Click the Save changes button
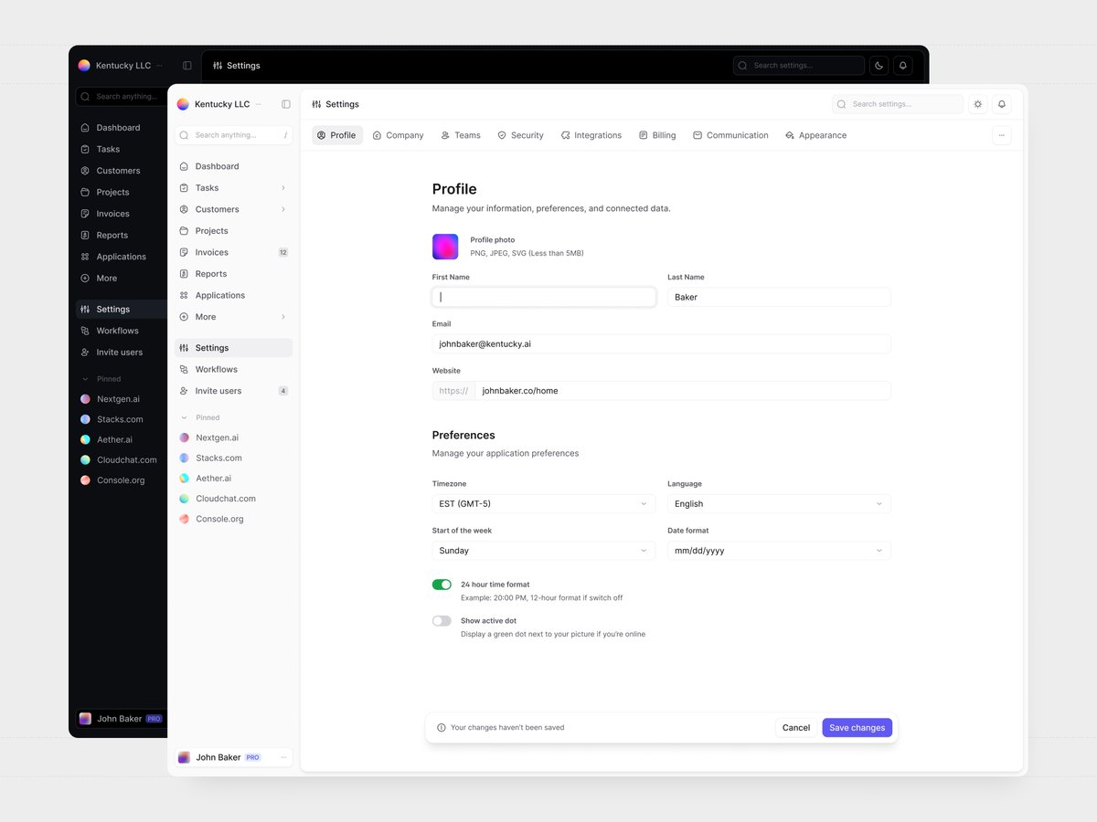 point(857,728)
